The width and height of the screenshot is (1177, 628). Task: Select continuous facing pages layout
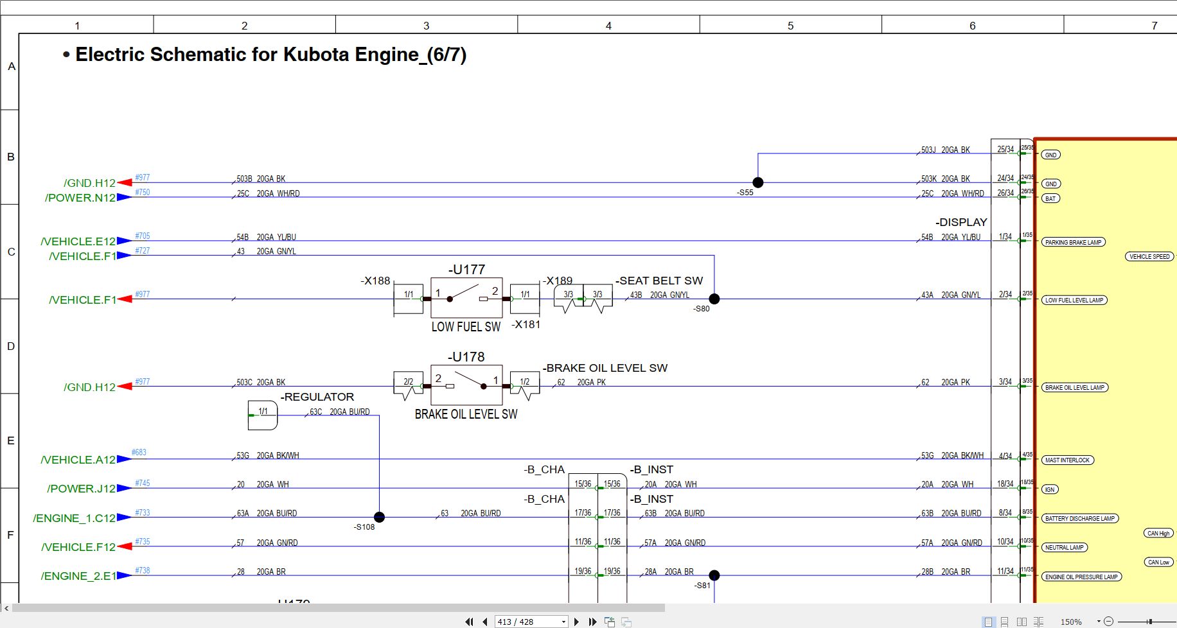[1038, 622]
